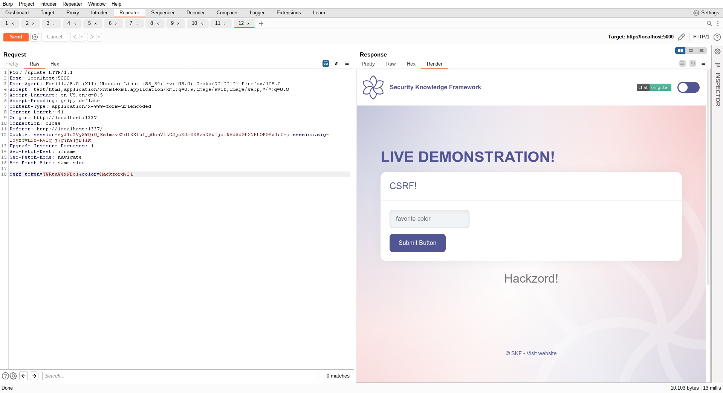Screen dimensions: 723x393
Task: Click the search magnifier icon in tab bar
Action: [x=709, y=23]
